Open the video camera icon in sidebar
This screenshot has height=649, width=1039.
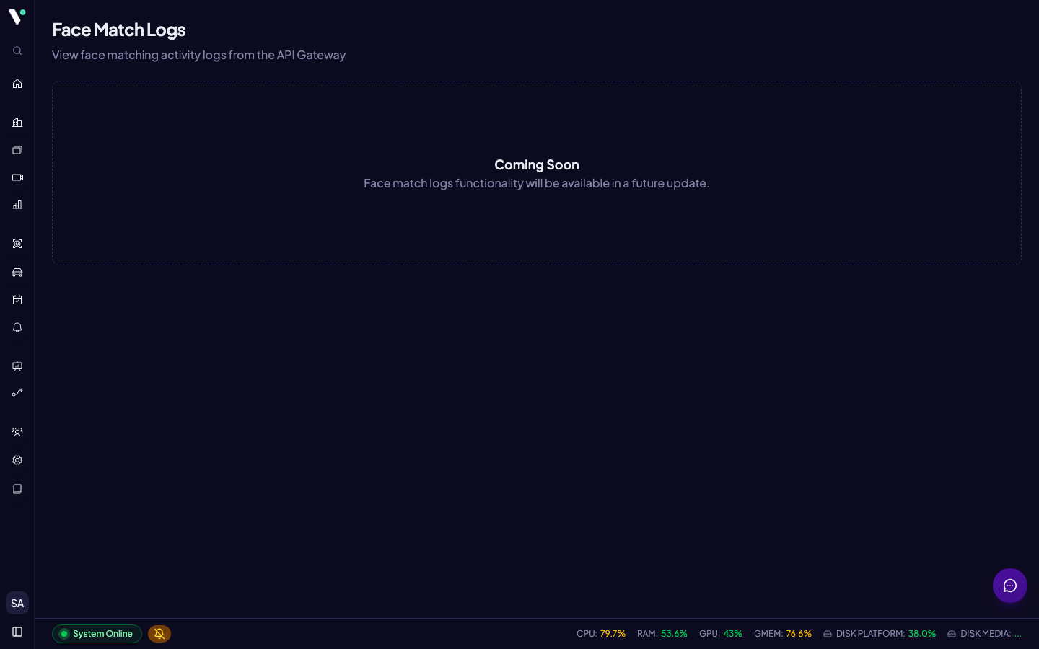point(17,177)
